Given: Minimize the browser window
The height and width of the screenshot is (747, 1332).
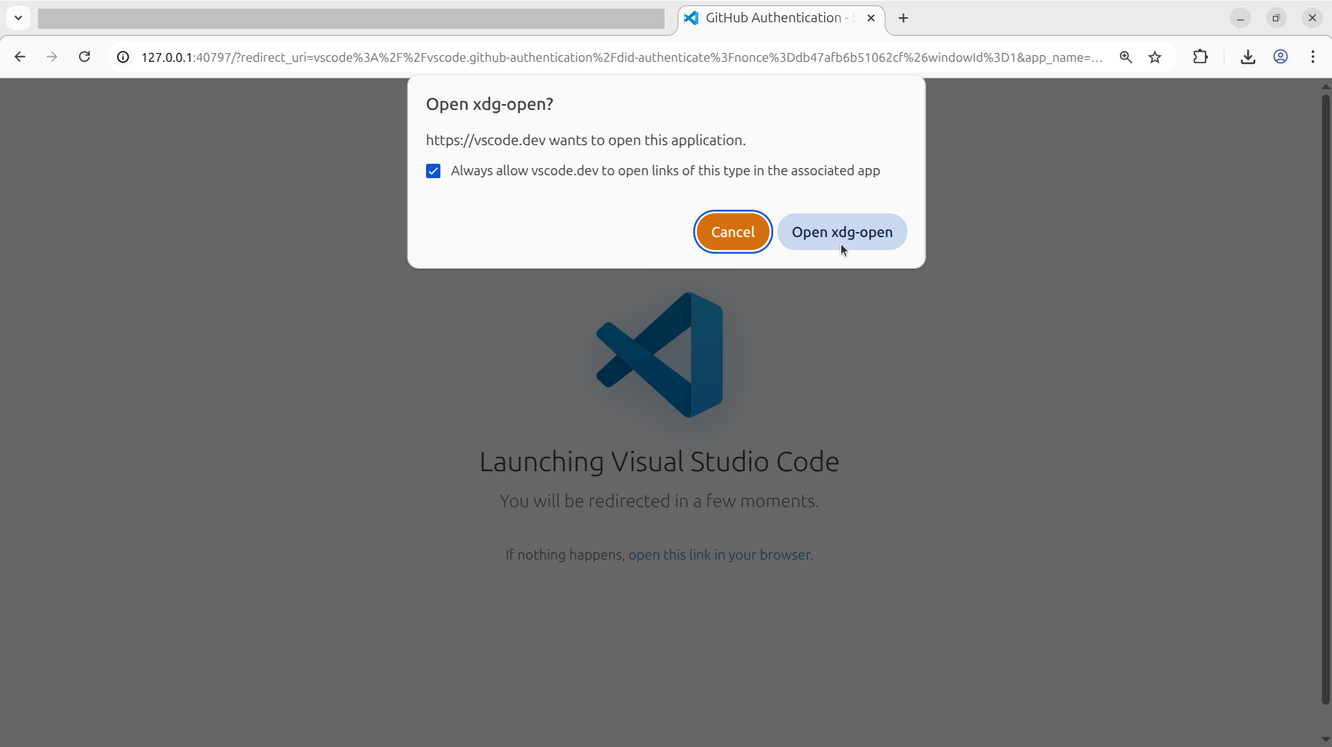Looking at the screenshot, I should point(1241,18).
